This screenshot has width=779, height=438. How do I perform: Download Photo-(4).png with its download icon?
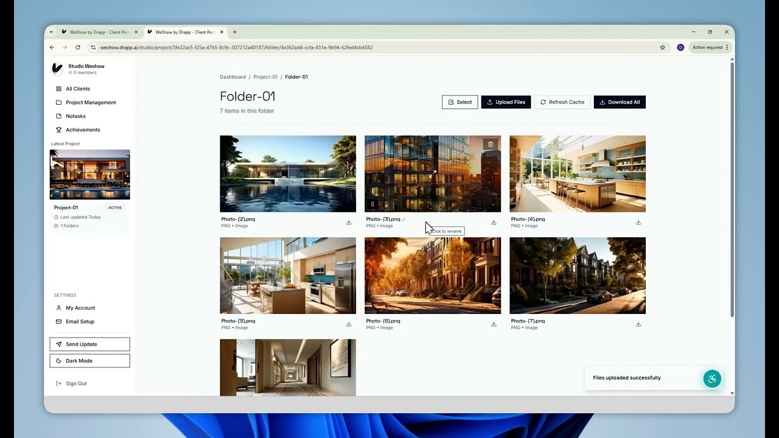(x=638, y=222)
